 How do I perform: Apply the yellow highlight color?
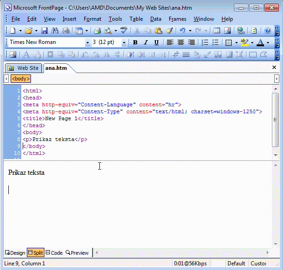[x=245, y=43]
